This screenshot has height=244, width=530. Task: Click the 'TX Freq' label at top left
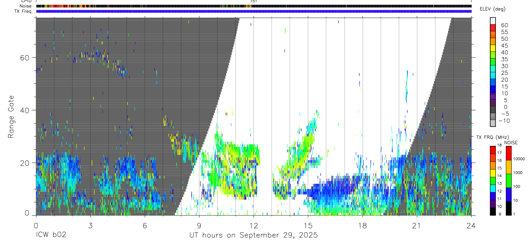tap(23, 11)
